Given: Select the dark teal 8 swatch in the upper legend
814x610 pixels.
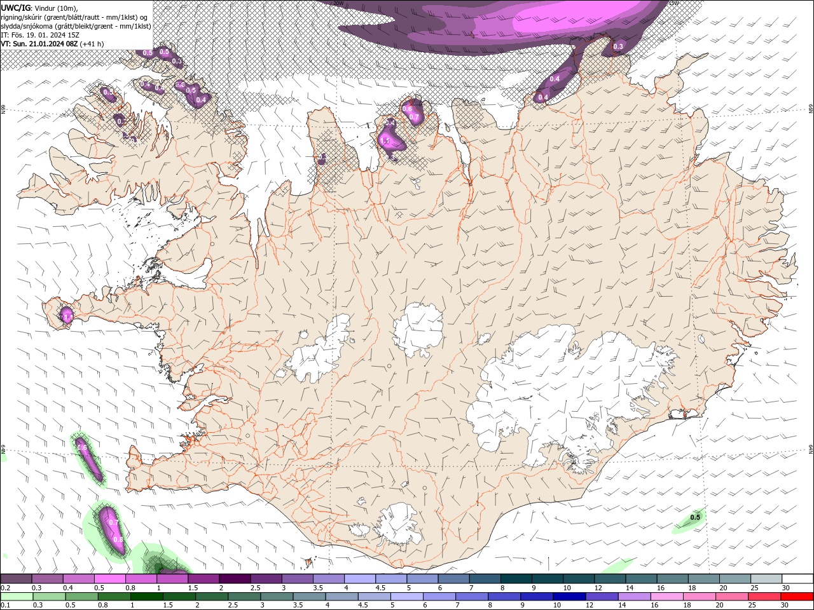Looking at the screenshot, I should tap(516, 579).
